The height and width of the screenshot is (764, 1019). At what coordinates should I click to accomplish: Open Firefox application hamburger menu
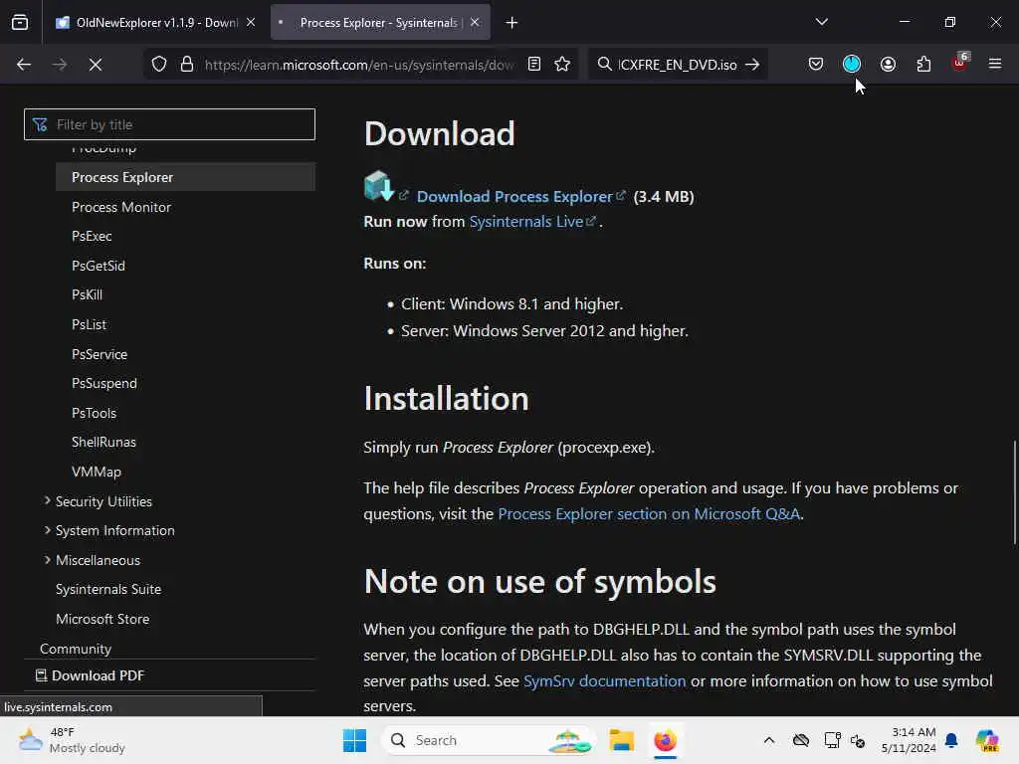[995, 65]
